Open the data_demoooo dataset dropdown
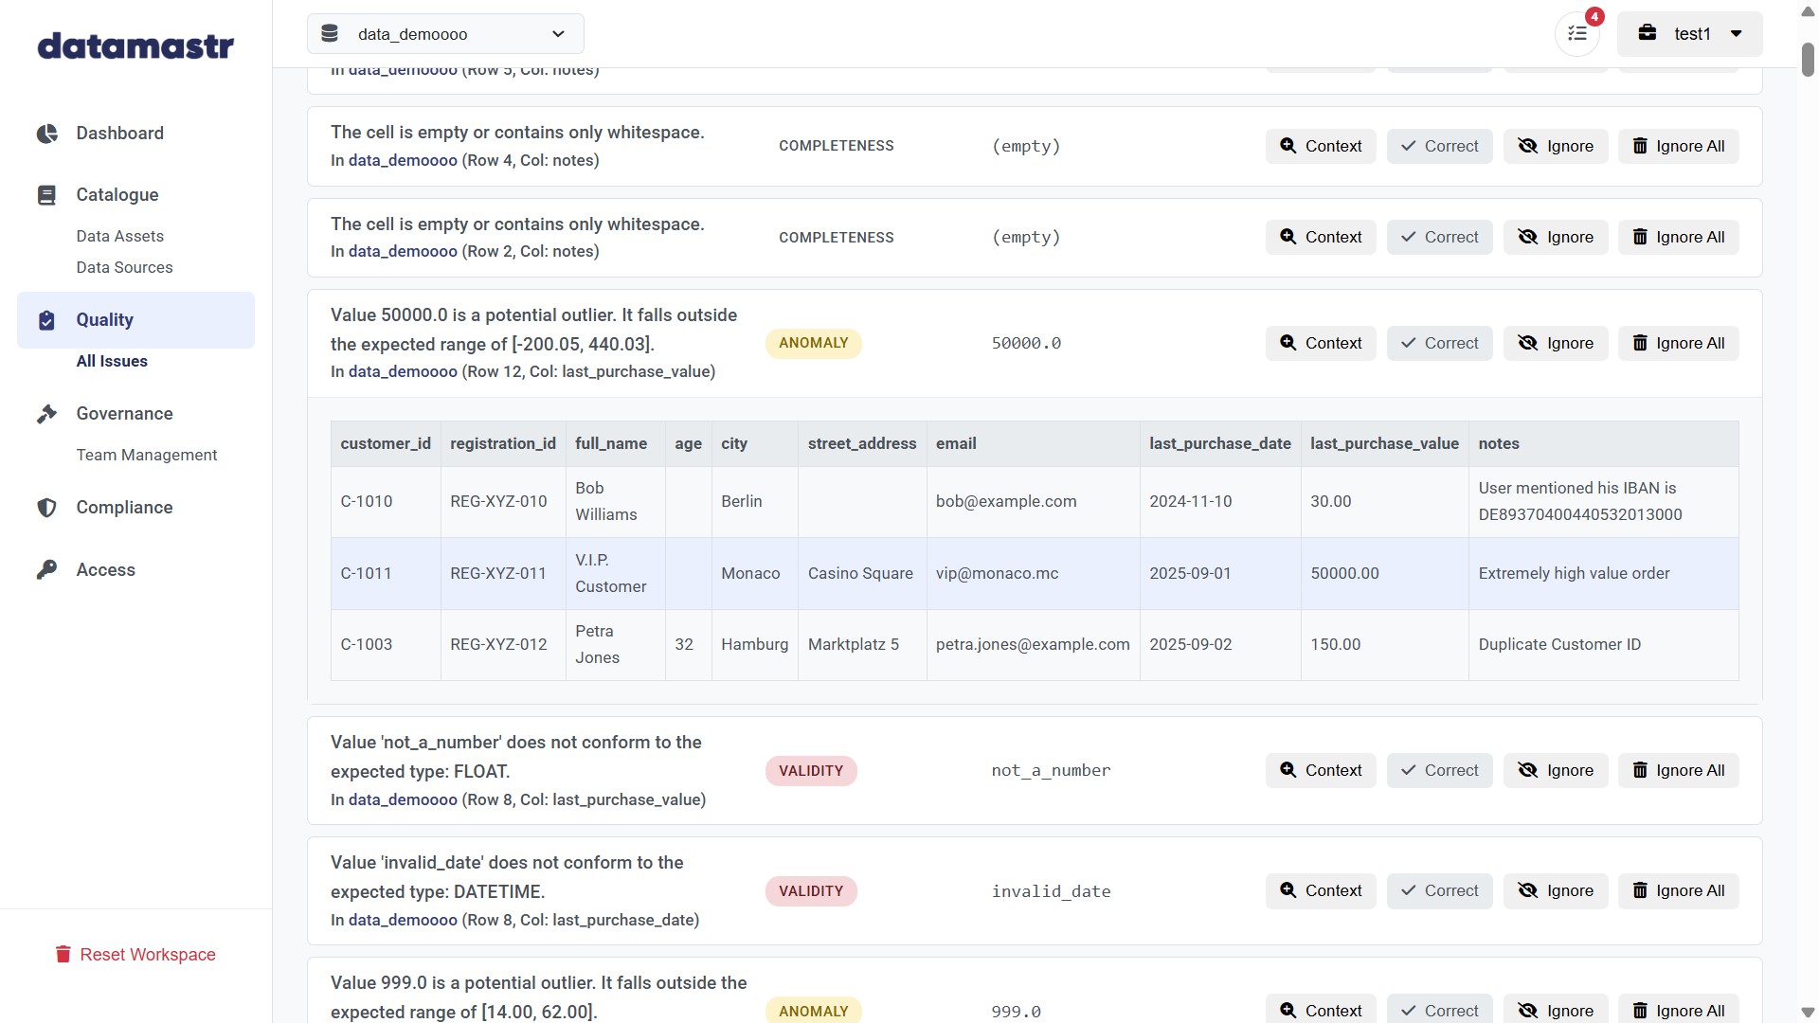The height and width of the screenshot is (1023, 1819). point(445,34)
